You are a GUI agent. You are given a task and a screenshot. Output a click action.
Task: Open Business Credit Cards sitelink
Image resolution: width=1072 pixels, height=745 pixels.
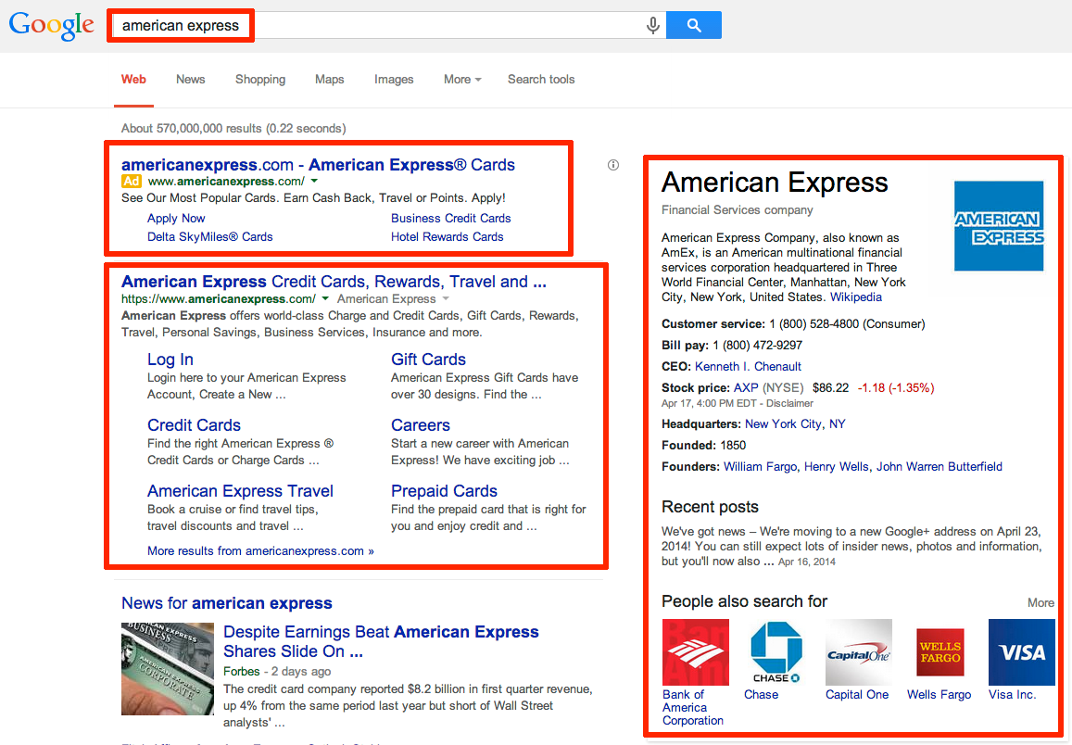tap(450, 218)
